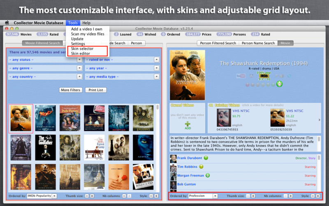Open Bob Gunton's person link

[x=187, y=184]
